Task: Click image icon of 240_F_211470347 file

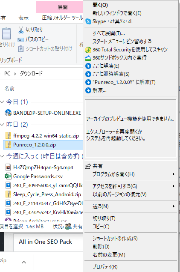Action: click(8, 203)
